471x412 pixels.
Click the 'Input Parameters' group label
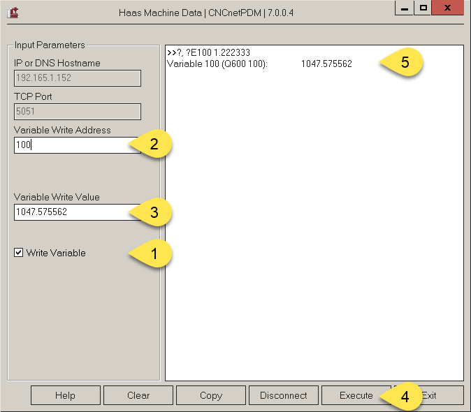tap(50, 45)
